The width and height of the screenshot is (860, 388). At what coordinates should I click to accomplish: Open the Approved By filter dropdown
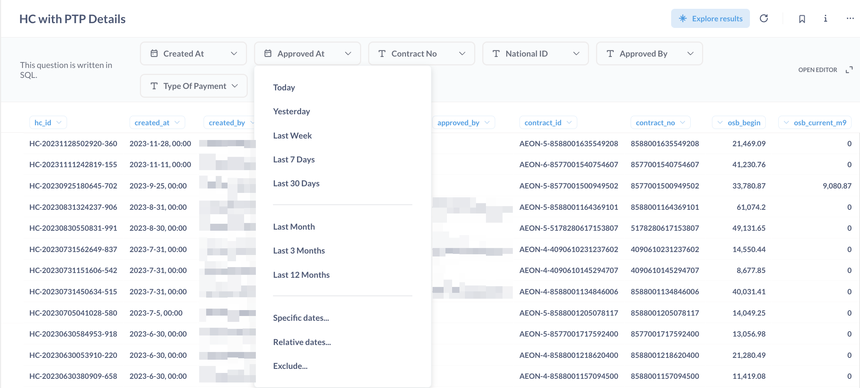point(649,54)
